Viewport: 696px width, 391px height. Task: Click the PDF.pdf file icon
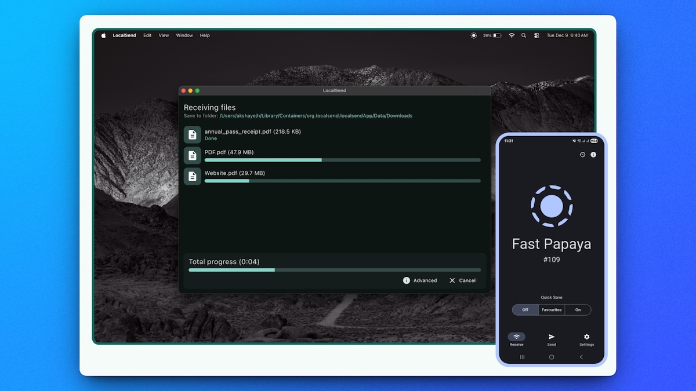(x=193, y=156)
